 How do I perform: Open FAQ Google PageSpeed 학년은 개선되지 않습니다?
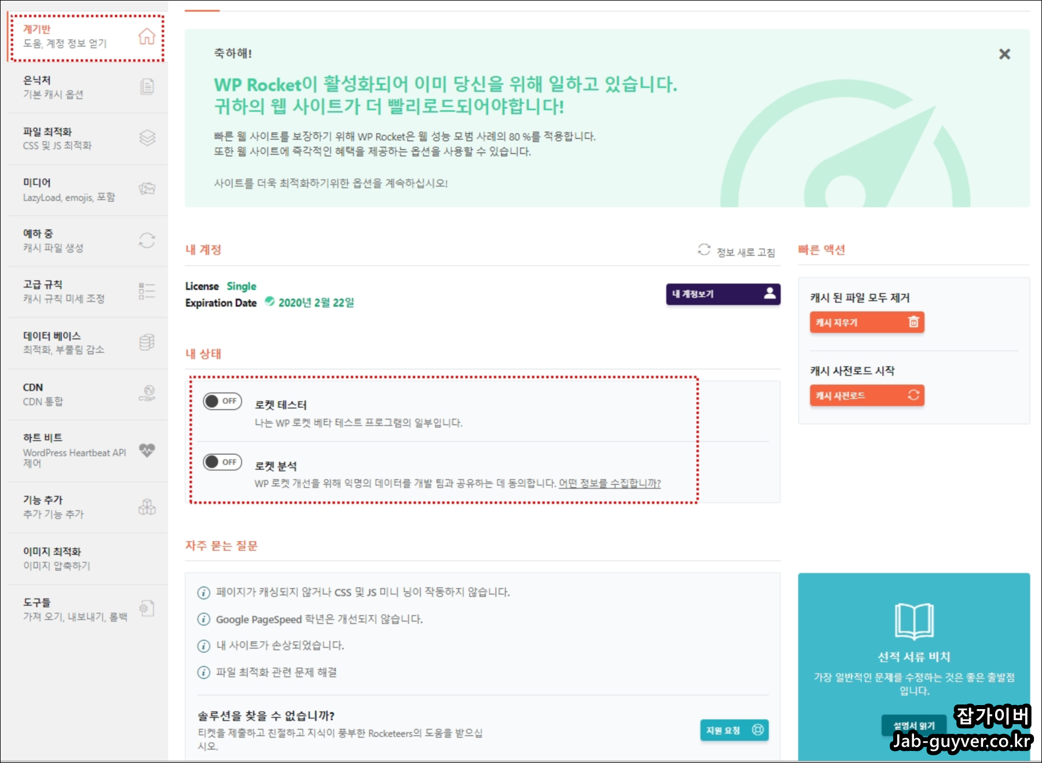319,619
